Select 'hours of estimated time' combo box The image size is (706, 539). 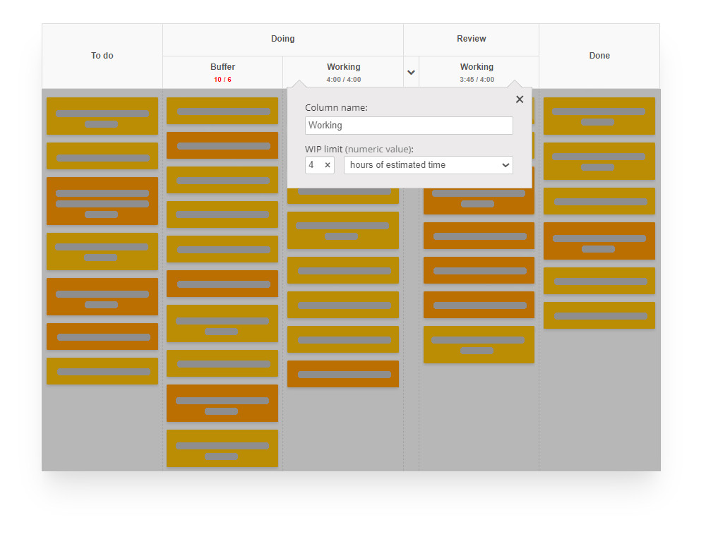coord(428,164)
